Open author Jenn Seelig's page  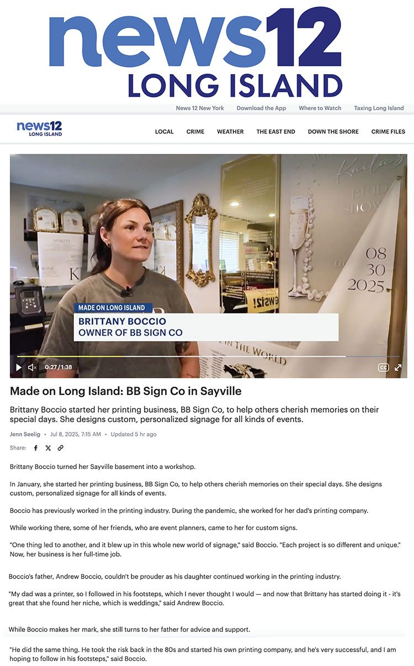(25, 434)
